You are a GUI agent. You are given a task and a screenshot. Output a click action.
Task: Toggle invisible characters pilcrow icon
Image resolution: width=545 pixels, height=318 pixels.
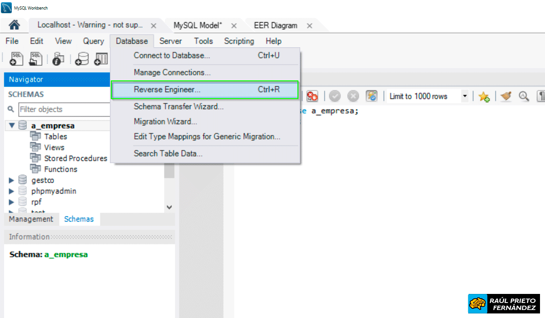[x=541, y=96]
